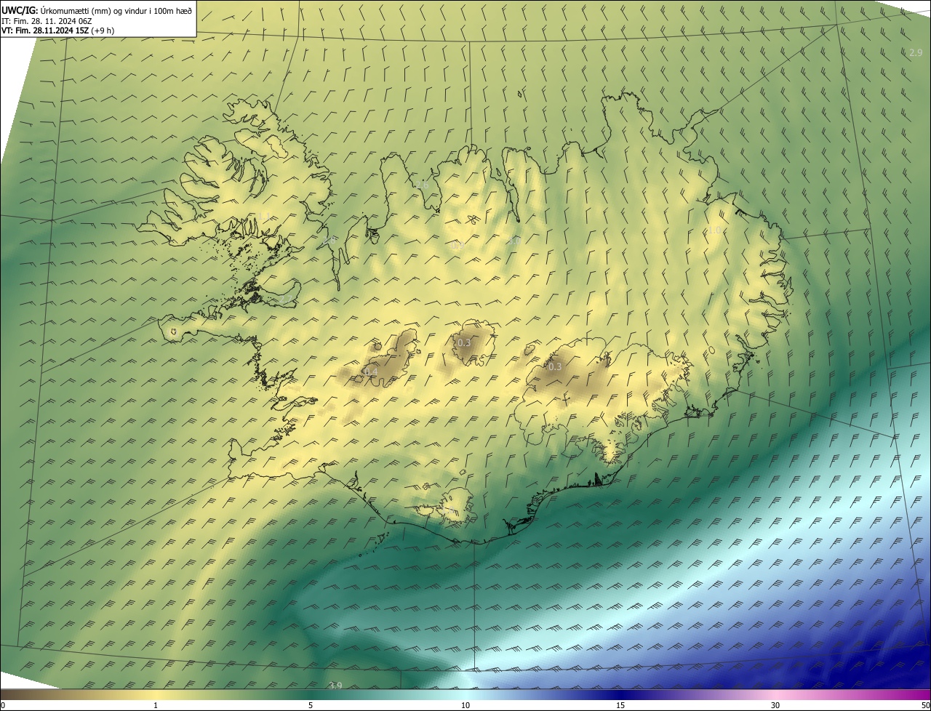Click the 'VT: Fim. 28.11.2024 15Z (+9 h)' line

[58, 31]
